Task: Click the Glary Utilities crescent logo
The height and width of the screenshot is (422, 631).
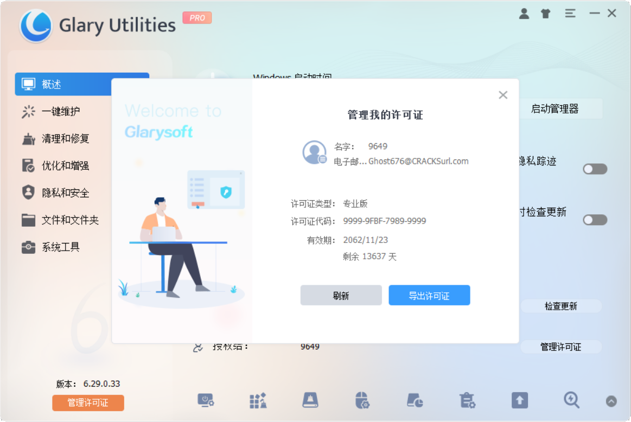Action: point(36,25)
